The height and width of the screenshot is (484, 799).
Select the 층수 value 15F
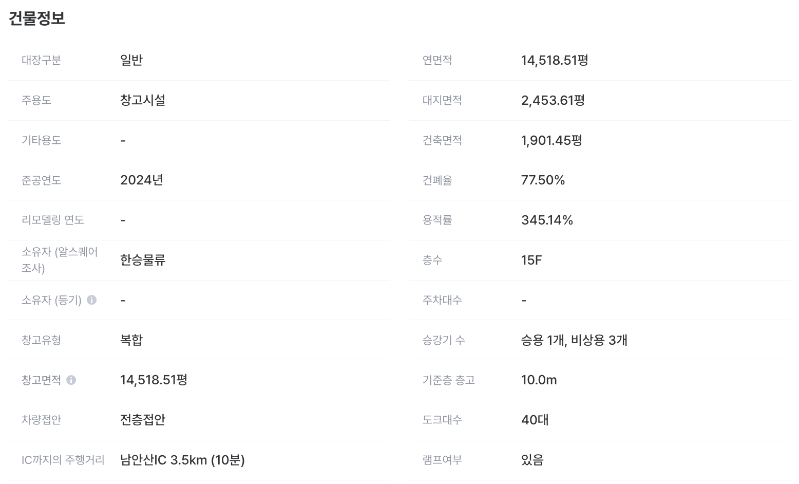pos(531,260)
